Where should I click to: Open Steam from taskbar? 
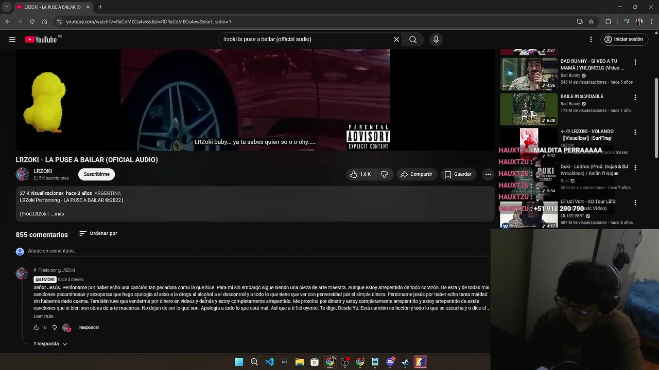pos(405,362)
